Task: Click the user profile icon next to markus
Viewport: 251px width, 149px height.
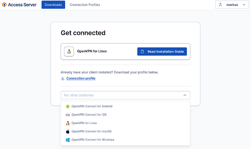Action: pos(220,5)
